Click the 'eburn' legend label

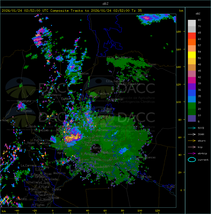click(x=202, y=141)
